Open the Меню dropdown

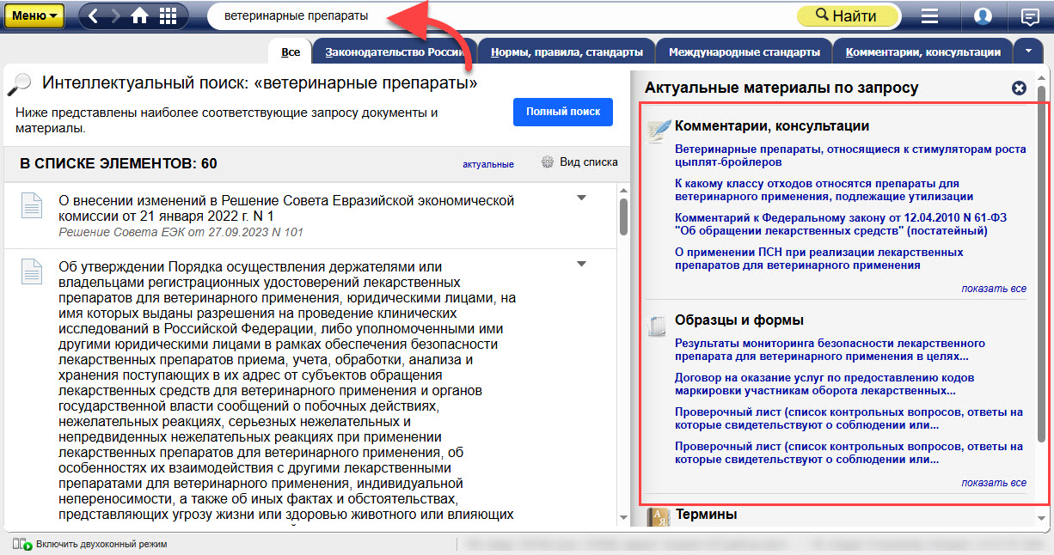tap(38, 15)
